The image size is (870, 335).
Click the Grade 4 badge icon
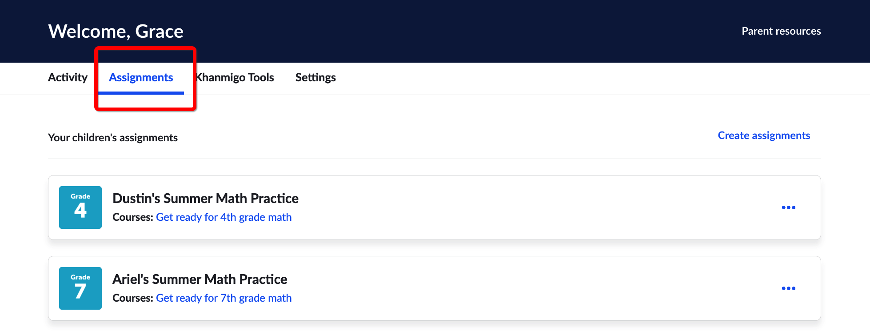[x=80, y=207]
